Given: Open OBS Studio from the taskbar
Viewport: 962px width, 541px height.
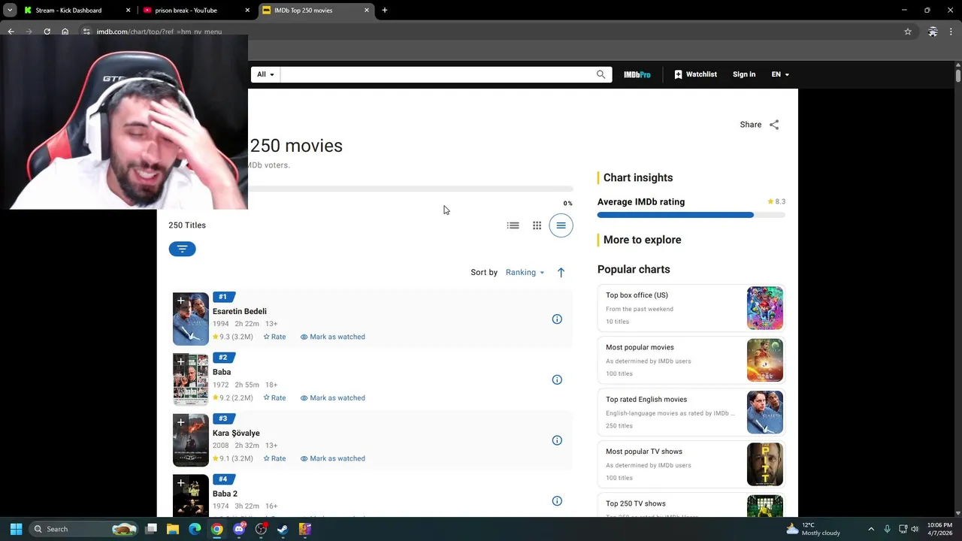Looking at the screenshot, I should point(261,529).
